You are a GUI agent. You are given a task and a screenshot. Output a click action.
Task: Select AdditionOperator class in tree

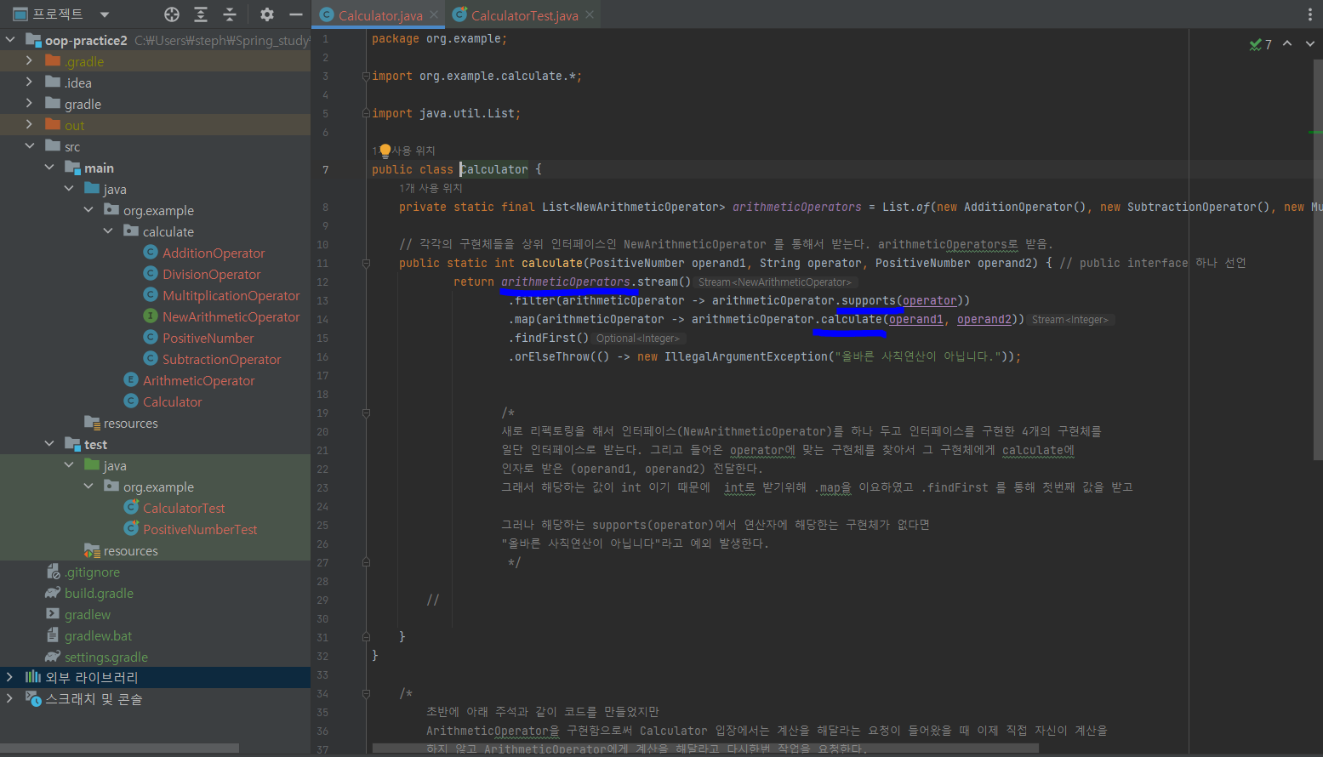214,253
